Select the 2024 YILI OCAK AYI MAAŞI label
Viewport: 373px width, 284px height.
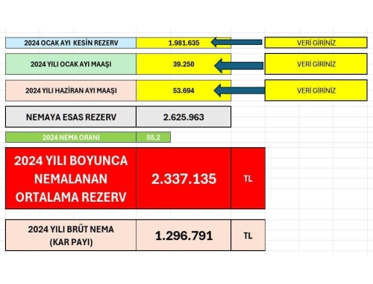71,64
